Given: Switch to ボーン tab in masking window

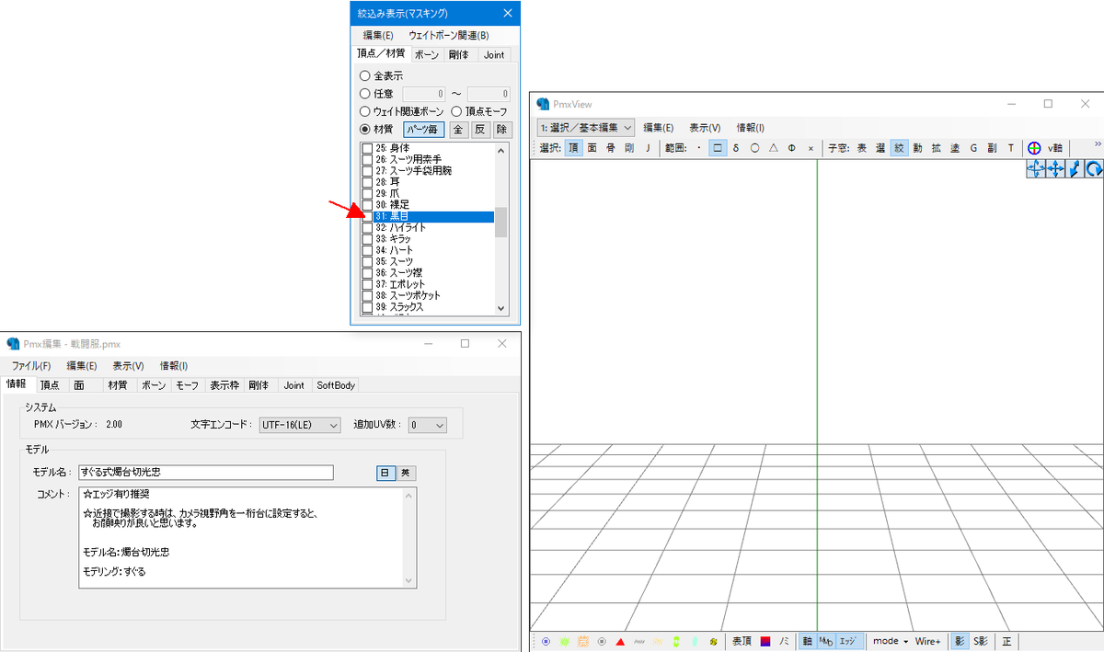Looking at the screenshot, I should coord(426,55).
